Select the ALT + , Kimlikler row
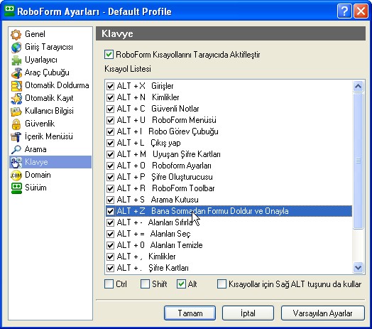 [x=229, y=257]
